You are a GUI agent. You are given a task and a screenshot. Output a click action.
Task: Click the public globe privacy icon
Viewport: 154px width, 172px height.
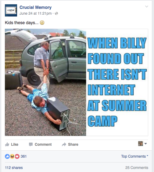click(56, 13)
